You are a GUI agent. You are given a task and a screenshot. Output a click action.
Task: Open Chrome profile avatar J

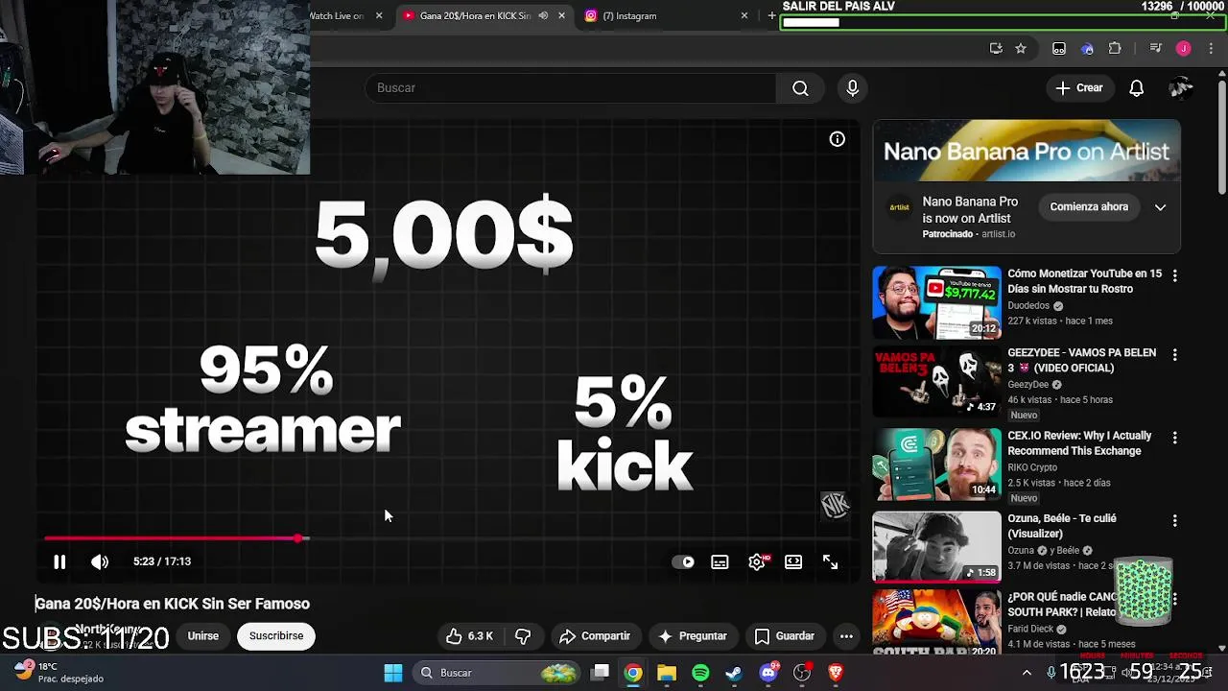point(1183,49)
